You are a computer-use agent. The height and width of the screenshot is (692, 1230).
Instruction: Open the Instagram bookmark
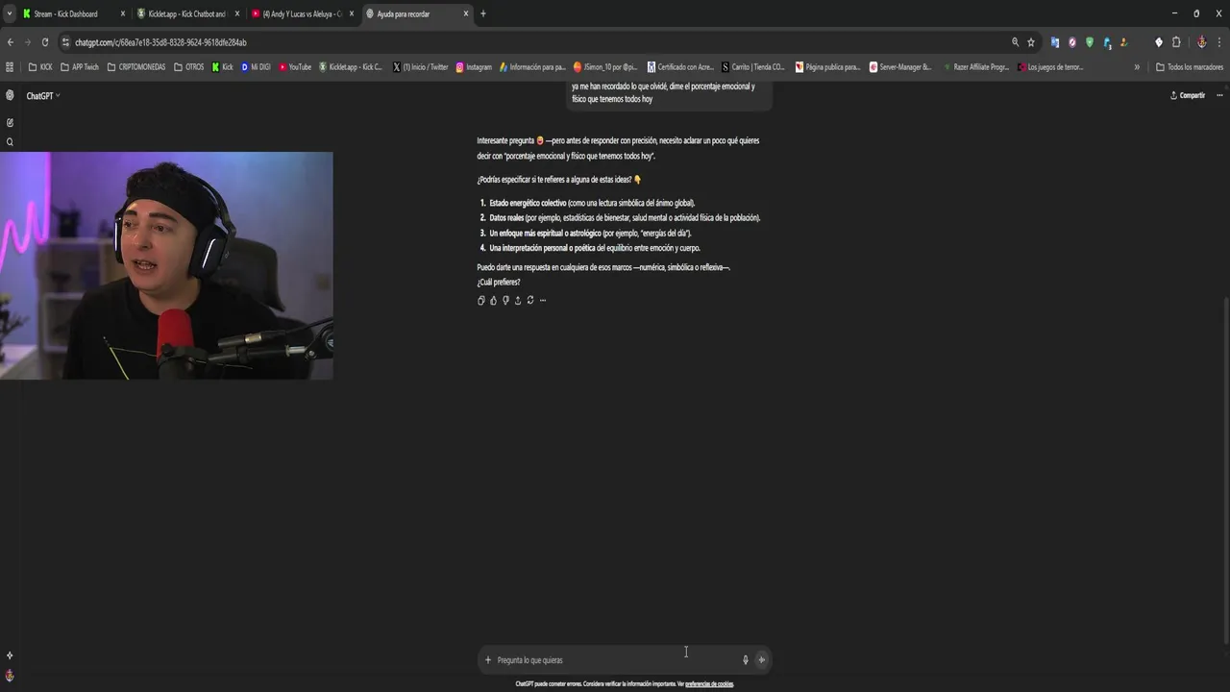click(474, 67)
